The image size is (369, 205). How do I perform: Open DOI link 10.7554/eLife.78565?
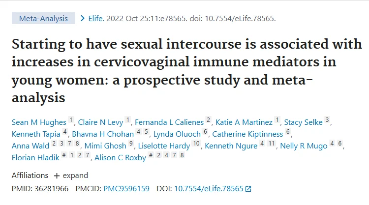click(209, 188)
